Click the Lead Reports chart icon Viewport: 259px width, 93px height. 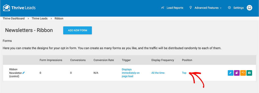coord(163,8)
